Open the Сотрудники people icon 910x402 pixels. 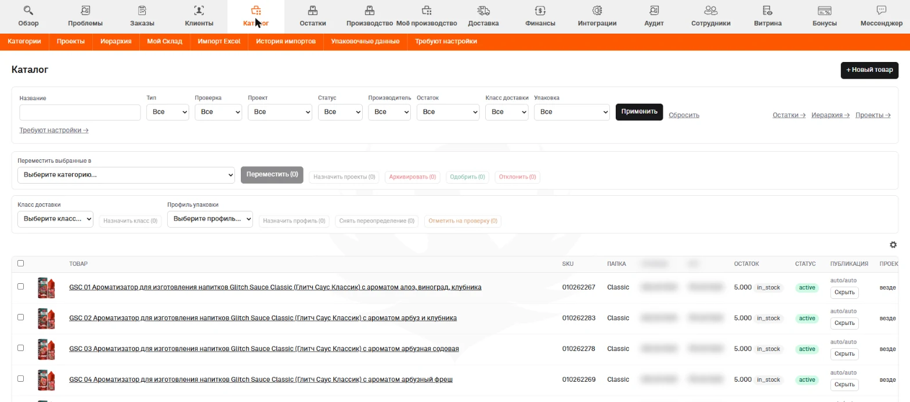[711, 10]
